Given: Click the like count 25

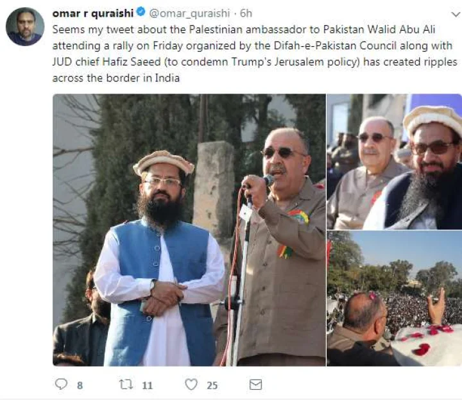Looking at the screenshot, I should coord(212,385).
